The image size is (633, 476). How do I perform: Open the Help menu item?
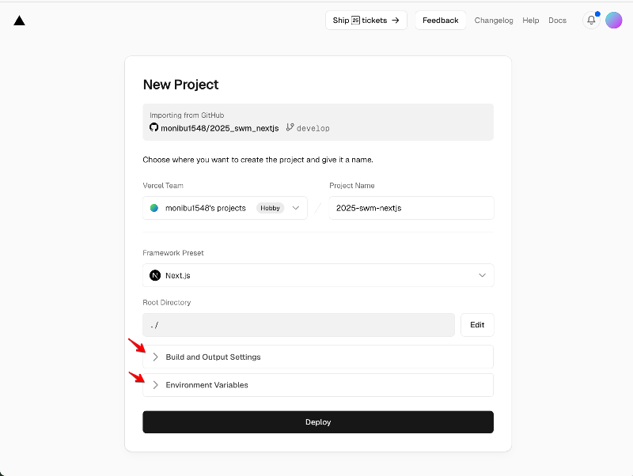(530, 21)
